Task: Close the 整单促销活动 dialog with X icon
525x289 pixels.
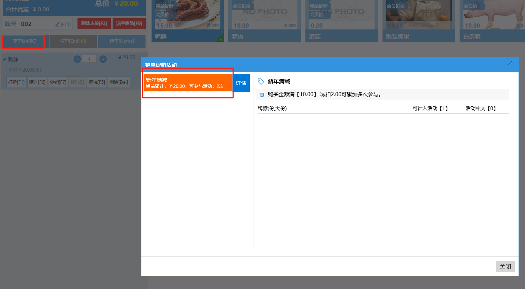Action: 510,63
